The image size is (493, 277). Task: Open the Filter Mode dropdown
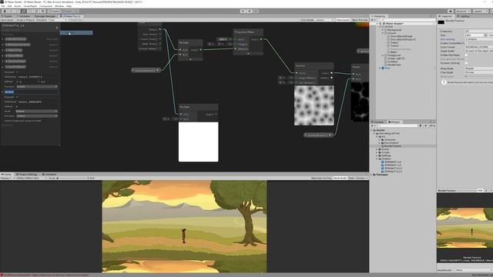479,72
